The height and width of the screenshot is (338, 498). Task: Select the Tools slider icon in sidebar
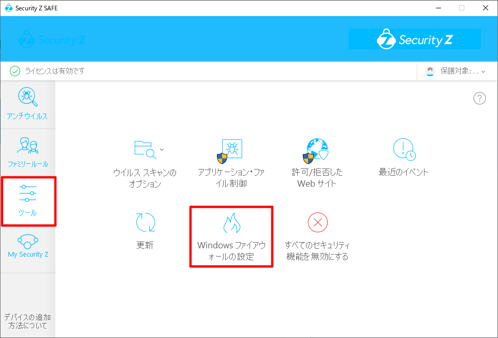click(27, 193)
